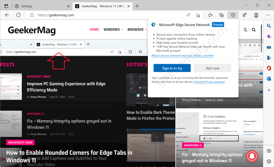Toggle dark mode with moon icon

[x=246, y=30]
